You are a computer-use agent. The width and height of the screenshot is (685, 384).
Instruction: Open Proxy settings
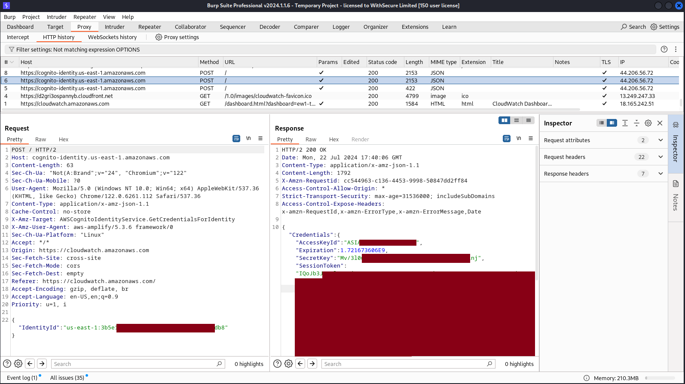coord(177,37)
